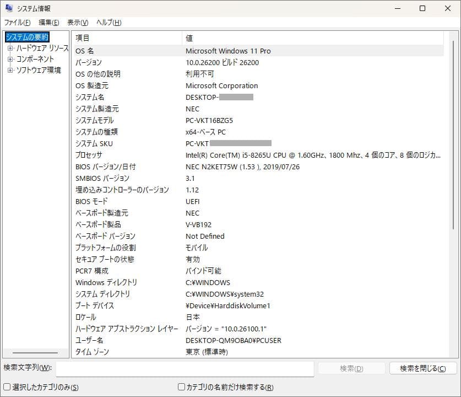Image resolution: width=461 pixels, height=397 pixels.
Task: Select value V-VB192
Action: [x=198, y=225]
